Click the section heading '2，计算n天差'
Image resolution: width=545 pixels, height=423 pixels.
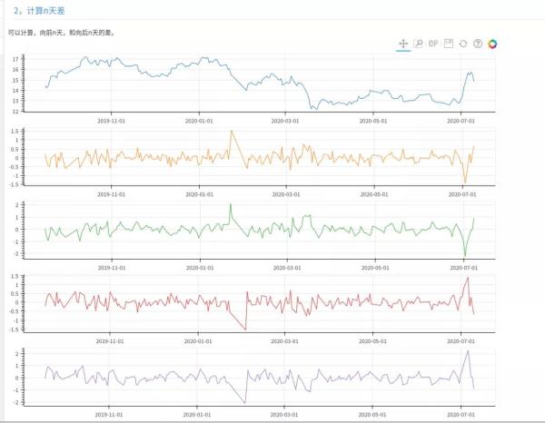tap(39, 11)
